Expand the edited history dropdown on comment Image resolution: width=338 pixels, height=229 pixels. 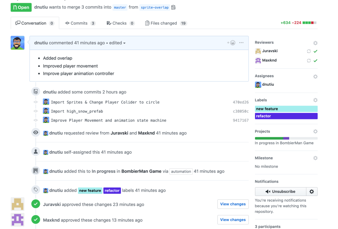click(117, 43)
